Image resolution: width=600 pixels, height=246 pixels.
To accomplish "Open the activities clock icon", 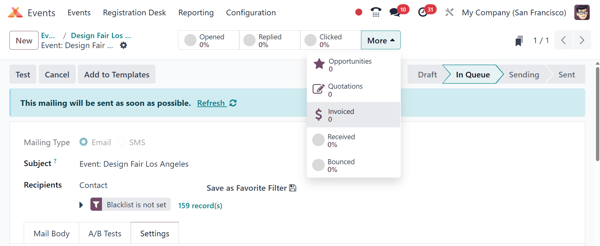I will (423, 12).
